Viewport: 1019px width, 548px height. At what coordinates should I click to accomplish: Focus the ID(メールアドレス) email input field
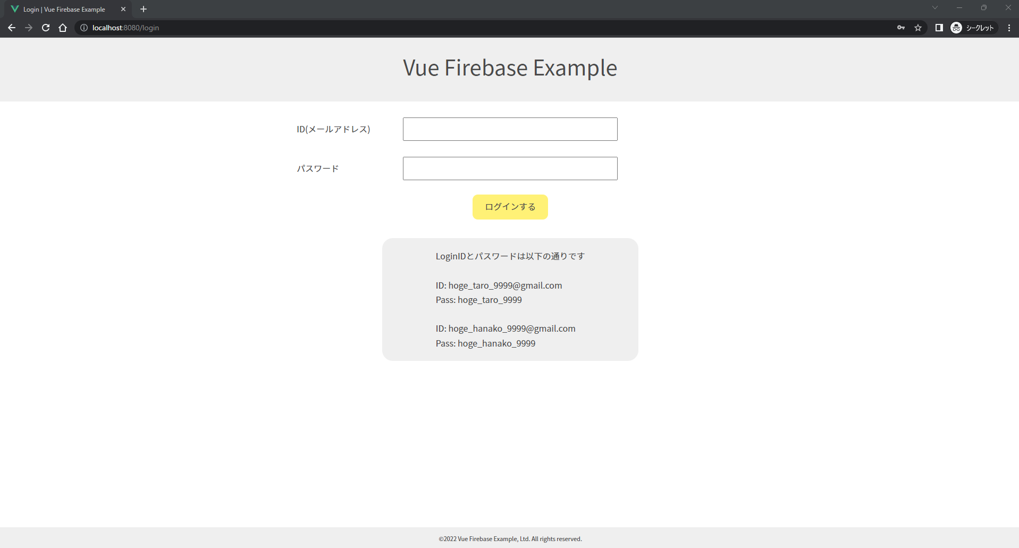tap(510, 129)
